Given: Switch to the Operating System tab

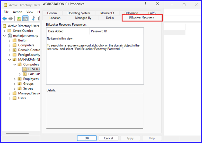Looking at the screenshot, I should 79,13.
